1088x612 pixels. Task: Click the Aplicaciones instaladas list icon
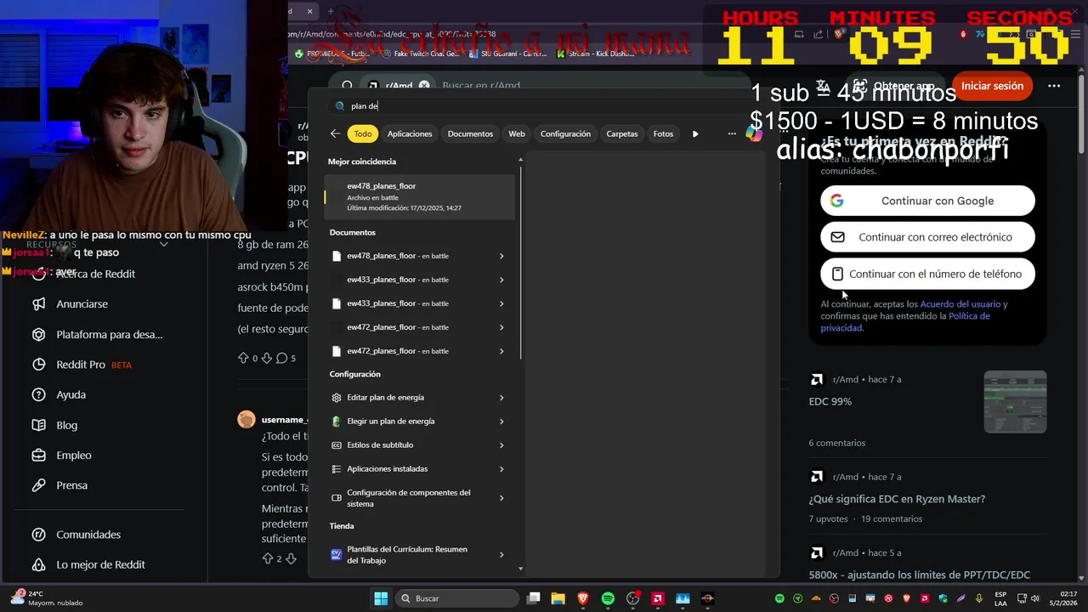click(337, 469)
